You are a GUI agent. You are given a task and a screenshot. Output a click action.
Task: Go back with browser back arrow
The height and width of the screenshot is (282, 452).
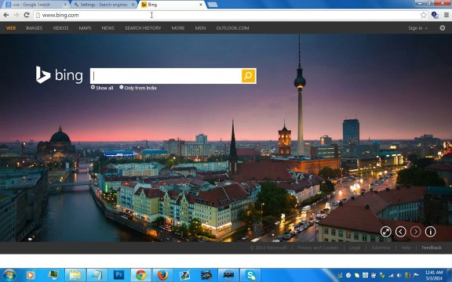coord(6,15)
